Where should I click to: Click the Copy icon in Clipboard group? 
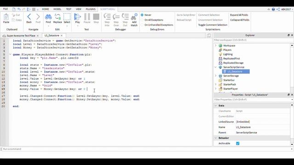tap(13, 20)
